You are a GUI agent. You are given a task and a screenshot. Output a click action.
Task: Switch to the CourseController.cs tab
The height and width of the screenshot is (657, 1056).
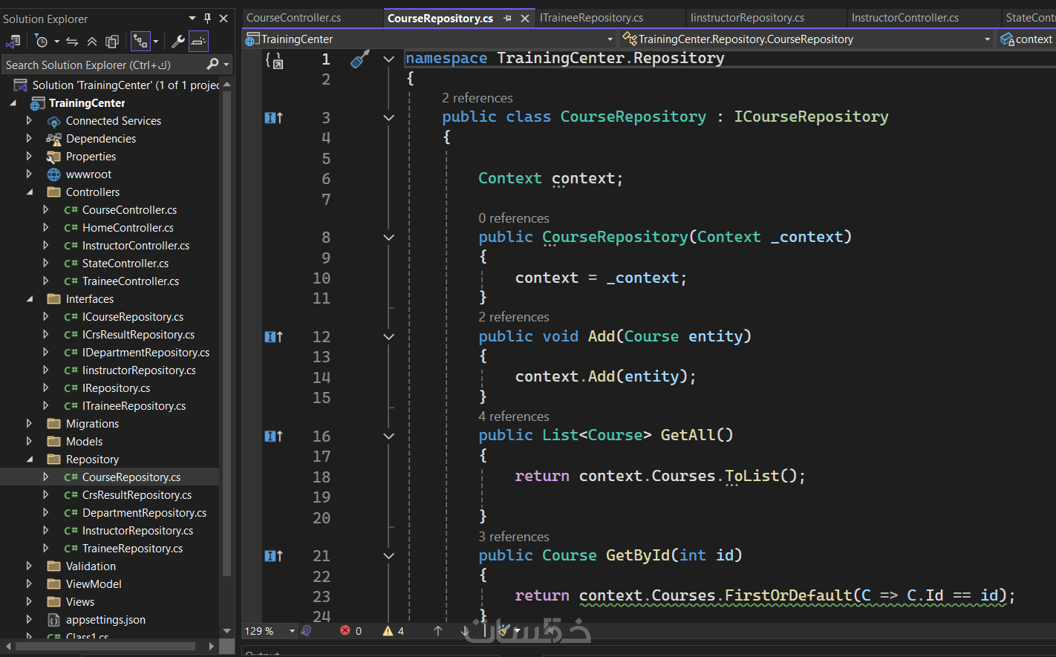[x=294, y=18]
